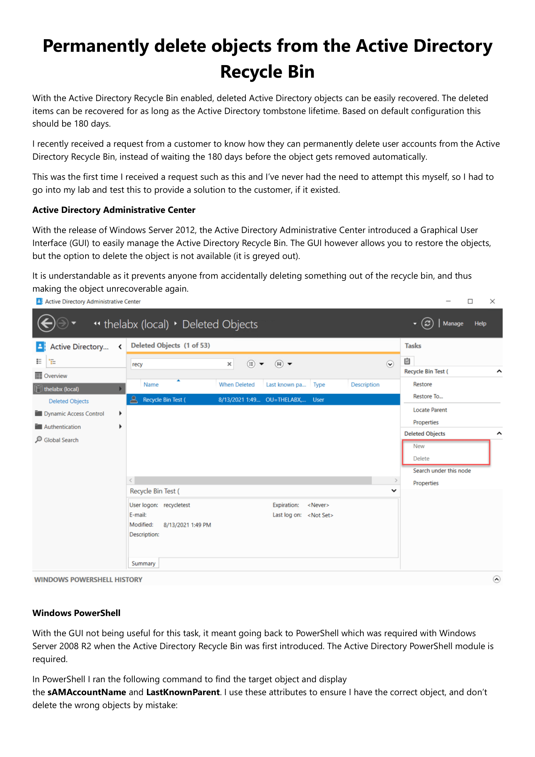Expand the filter criteria chevron
Screen dimensions: 535x757
(x=390, y=364)
